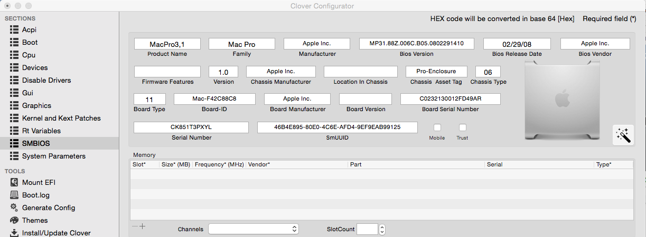The height and width of the screenshot is (237, 646).
Task: Open the Themes palette icon
Action: click(x=14, y=220)
